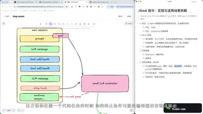This screenshot has height=114, width=203.
Task: Select the continue reason box
Action: [x=39, y=97]
